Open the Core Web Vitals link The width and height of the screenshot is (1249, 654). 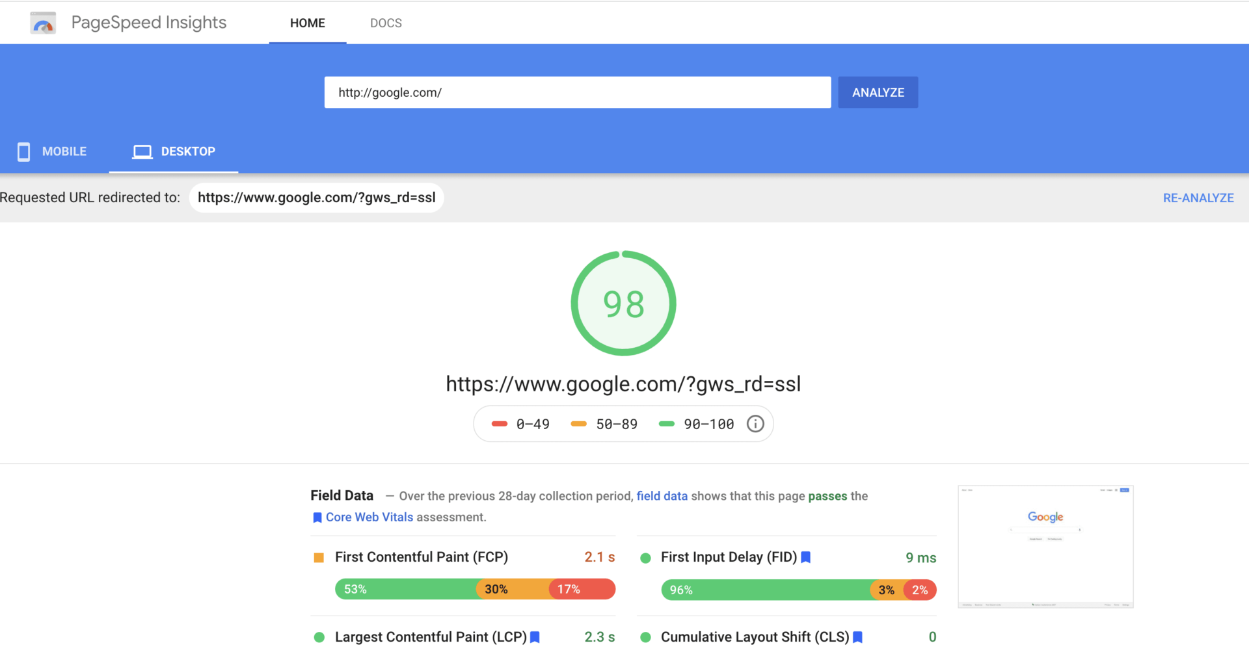(369, 517)
